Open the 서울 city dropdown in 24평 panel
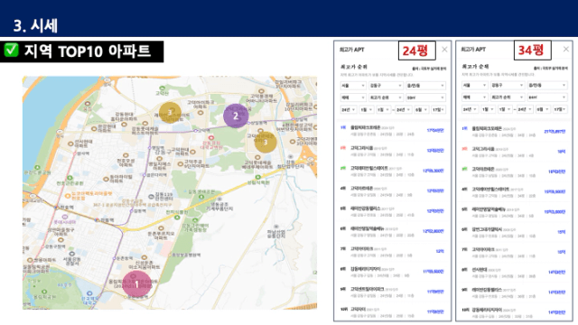This screenshot has width=578, height=325. (x=353, y=86)
